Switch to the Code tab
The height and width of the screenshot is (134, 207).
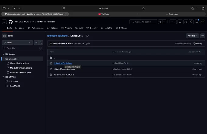tap(8, 28)
